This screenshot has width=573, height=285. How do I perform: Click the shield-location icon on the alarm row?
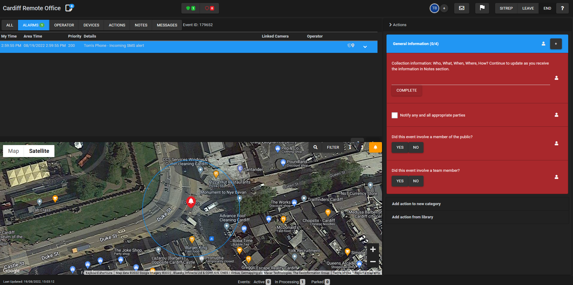pyautogui.click(x=351, y=45)
